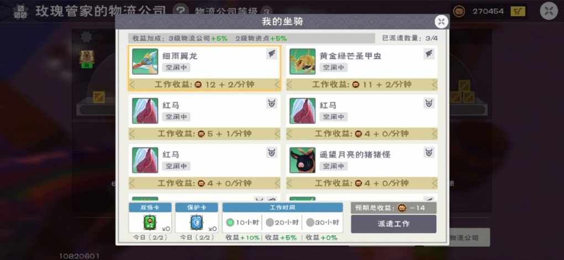Select the 双倍卡 header tab
The image size is (564, 260).
pyautogui.click(x=150, y=207)
